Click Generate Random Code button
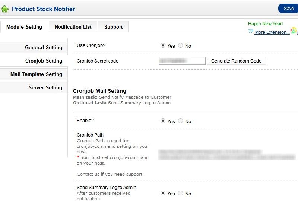Screen dimensions: 298x201 coord(236,61)
